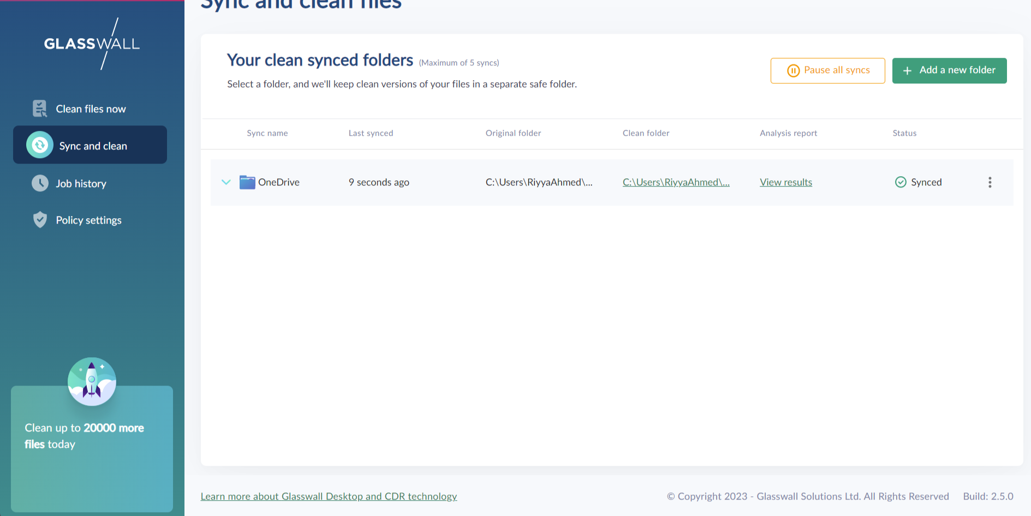Click the Clean files now document icon
This screenshot has height=516, width=1031.
click(40, 109)
